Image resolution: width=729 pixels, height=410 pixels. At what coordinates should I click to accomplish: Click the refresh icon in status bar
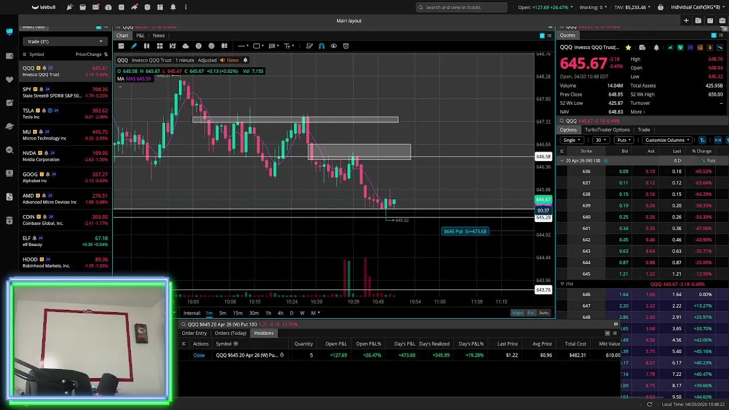(x=649, y=404)
